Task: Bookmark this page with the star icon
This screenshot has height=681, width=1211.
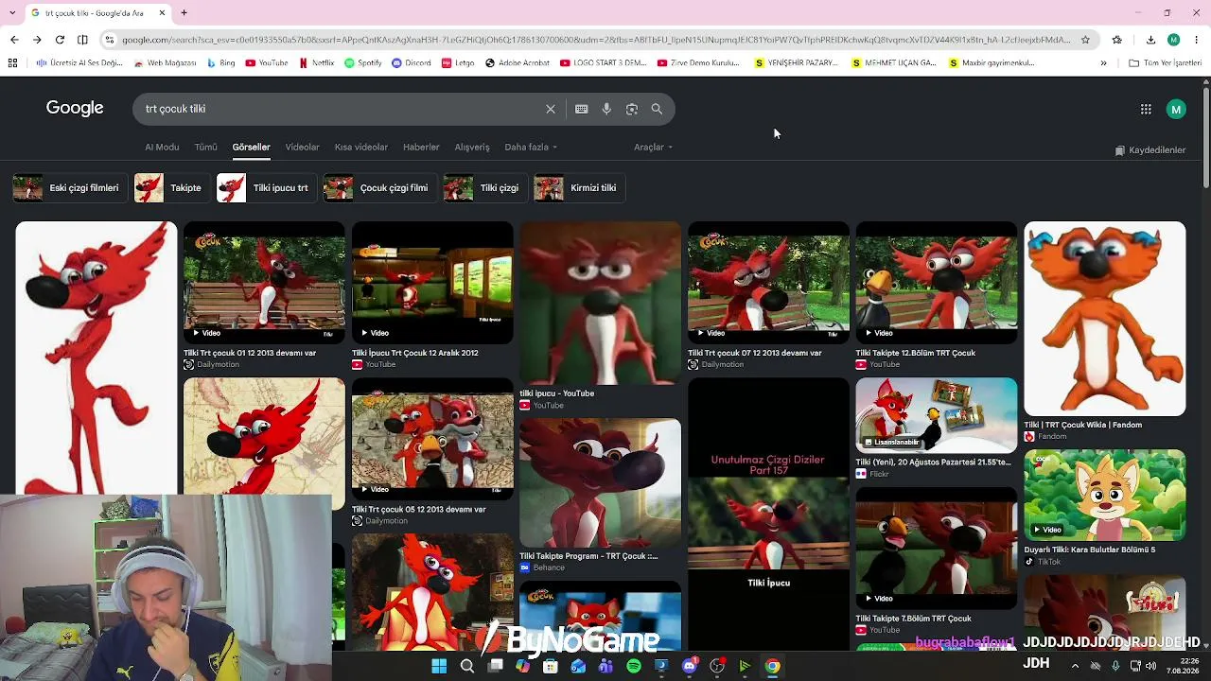Action: point(1085,40)
